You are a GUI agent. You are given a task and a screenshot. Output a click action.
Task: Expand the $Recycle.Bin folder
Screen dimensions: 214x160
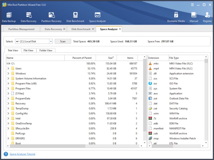click(8, 128)
